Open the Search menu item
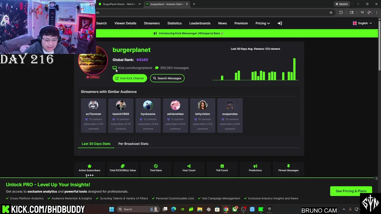Image resolution: width=381 pixels, height=214 pixels. tap(102, 23)
